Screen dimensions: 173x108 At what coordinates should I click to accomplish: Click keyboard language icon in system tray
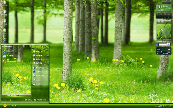(x=156, y=106)
